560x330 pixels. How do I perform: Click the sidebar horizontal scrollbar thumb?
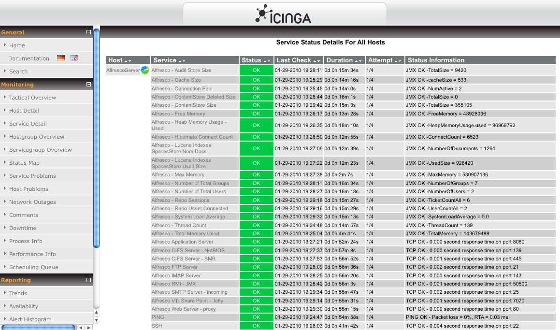38,328
